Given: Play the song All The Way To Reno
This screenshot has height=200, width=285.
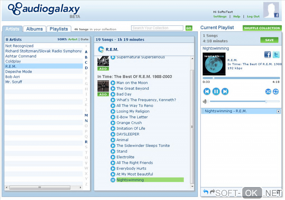Looking at the screenshot, I should click(113, 106).
